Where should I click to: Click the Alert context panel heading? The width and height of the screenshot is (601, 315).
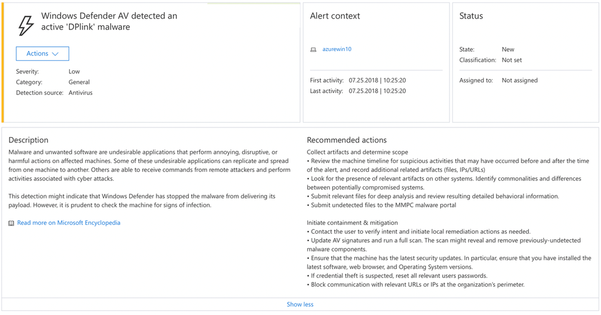click(x=335, y=16)
